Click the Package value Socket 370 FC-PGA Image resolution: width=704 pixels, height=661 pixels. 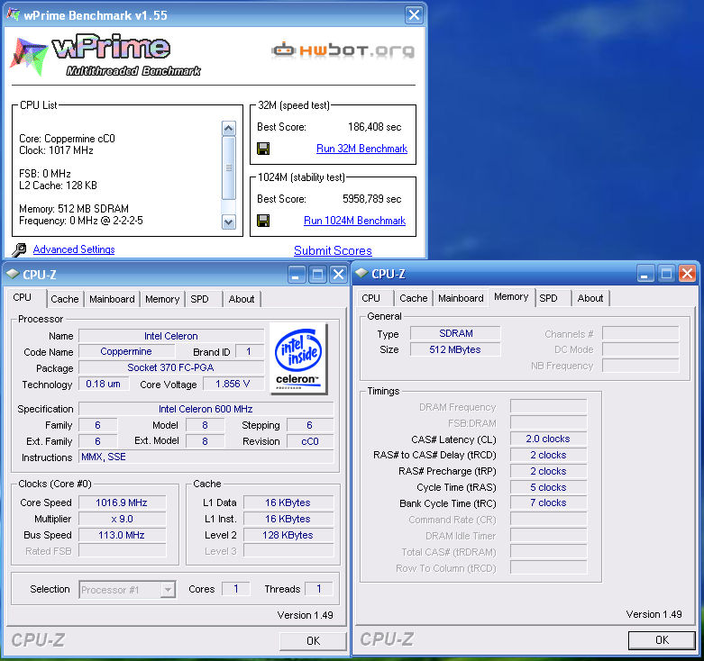[171, 367]
